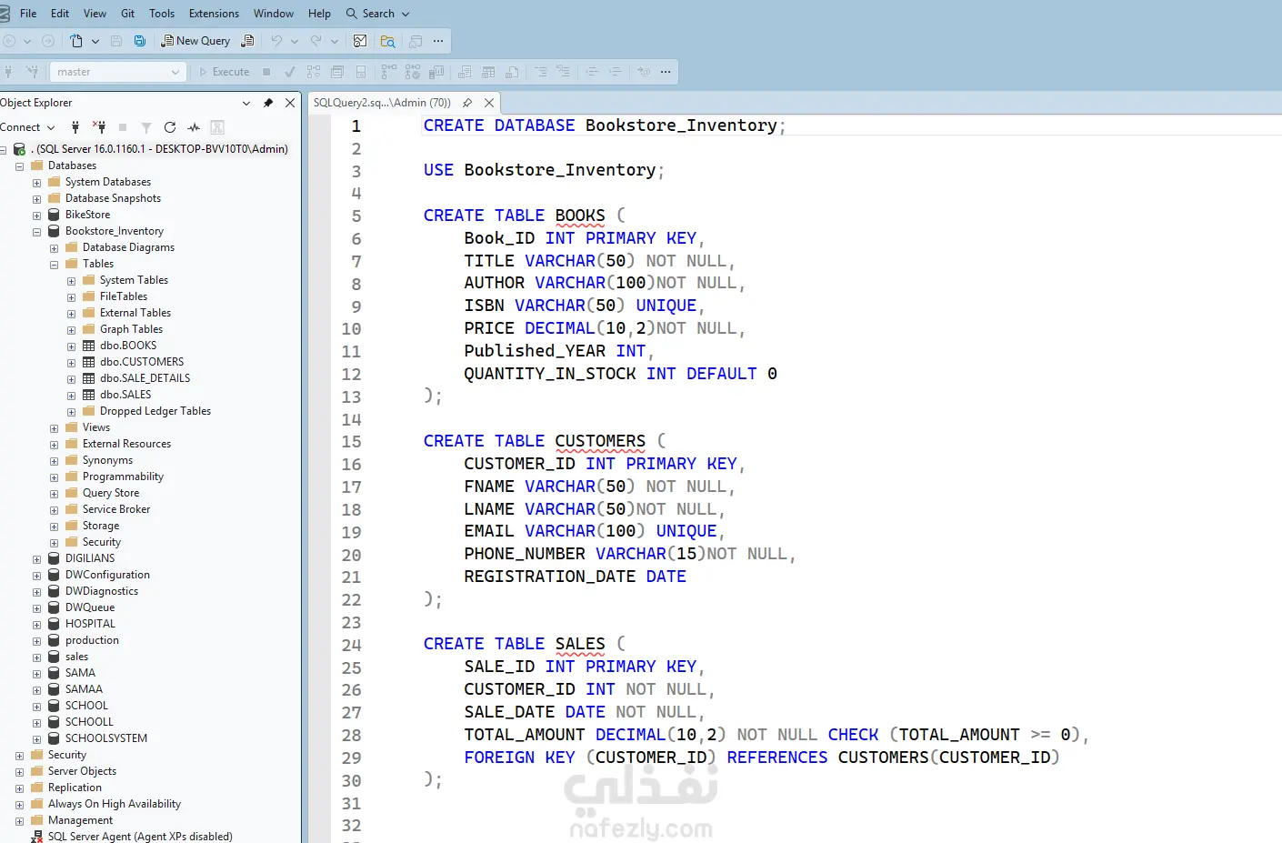Image resolution: width=1282 pixels, height=843 pixels.
Task: Click the Activity Monitor icon in main toolbar
Action: pyautogui.click(x=360, y=41)
